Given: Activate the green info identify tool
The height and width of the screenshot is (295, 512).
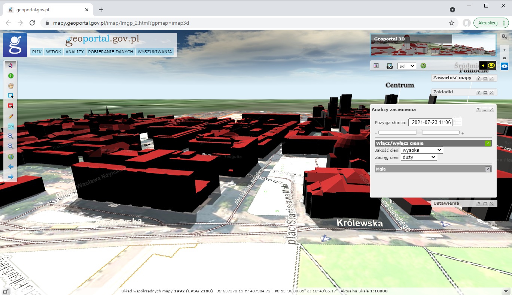Looking at the screenshot, I should click(10, 76).
